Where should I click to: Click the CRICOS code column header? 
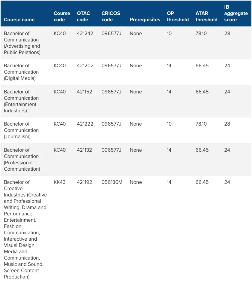coord(111,17)
